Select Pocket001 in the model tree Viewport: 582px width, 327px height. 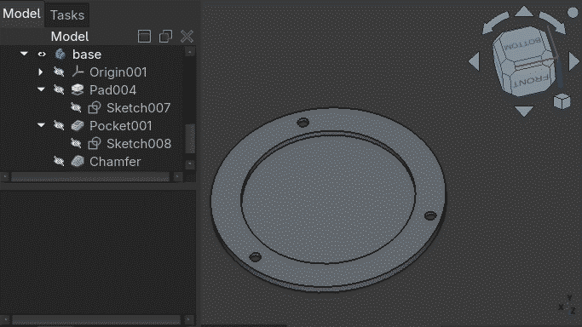pyautogui.click(x=121, y=126)
